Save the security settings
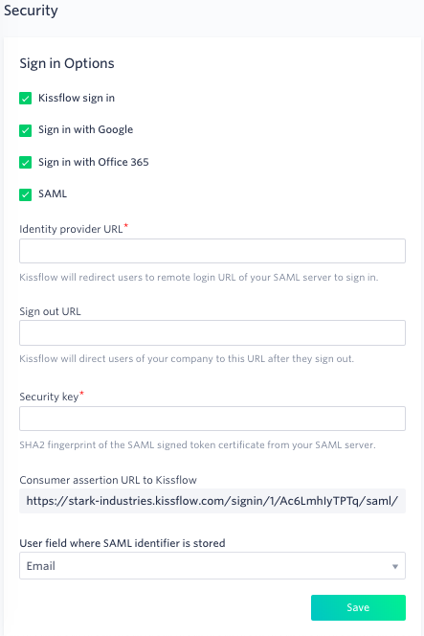Image resolution: width=424 pixels, height=636 pixels. (x=358, y=607)
